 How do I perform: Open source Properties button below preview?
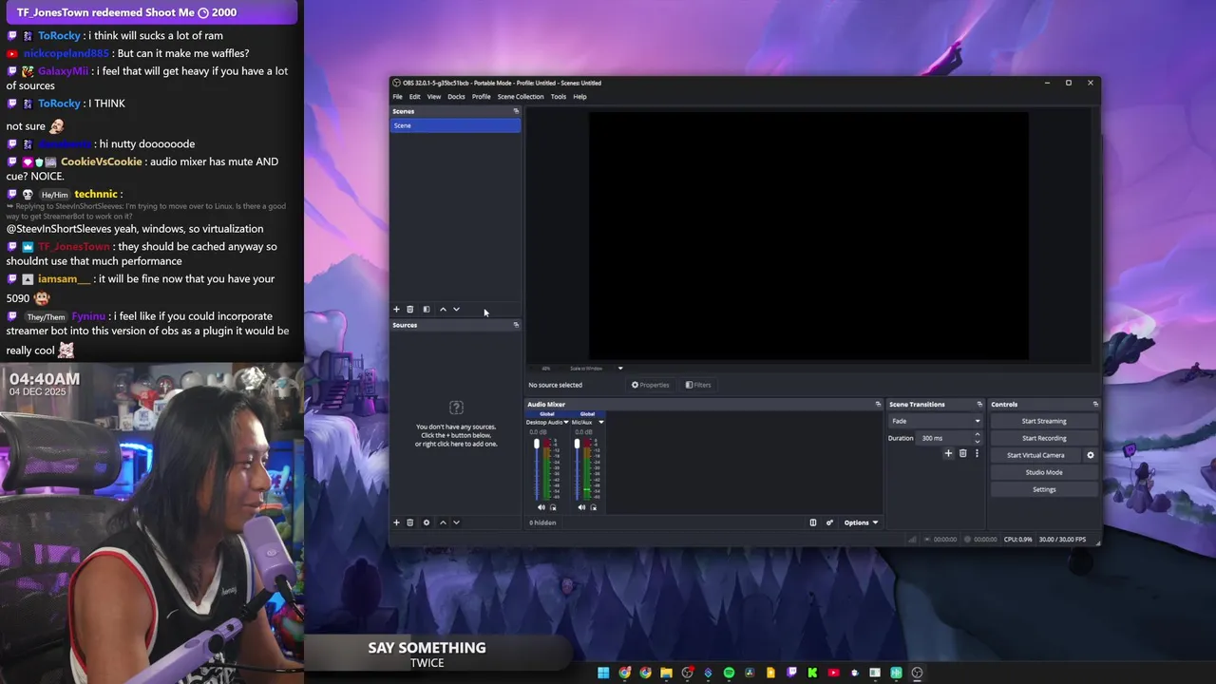[651, 385]
